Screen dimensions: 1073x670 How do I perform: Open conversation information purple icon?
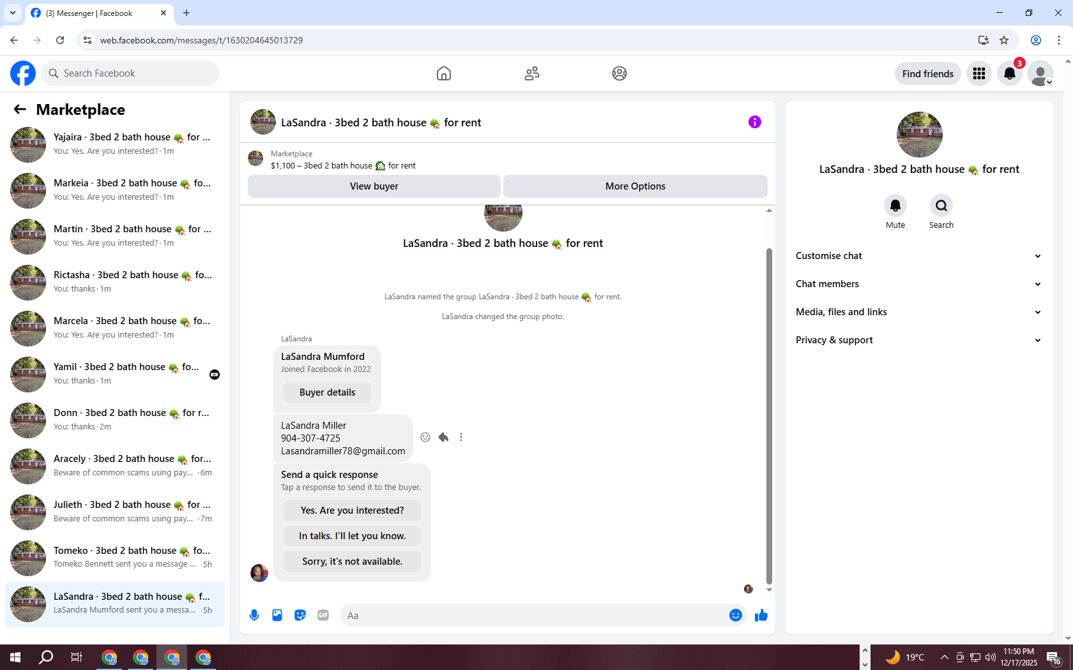pyautogui.click(x=755, y=122)
